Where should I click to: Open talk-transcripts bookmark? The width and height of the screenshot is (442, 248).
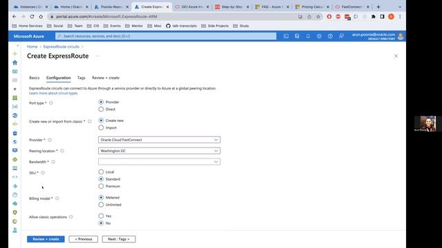tap(181, 26)
